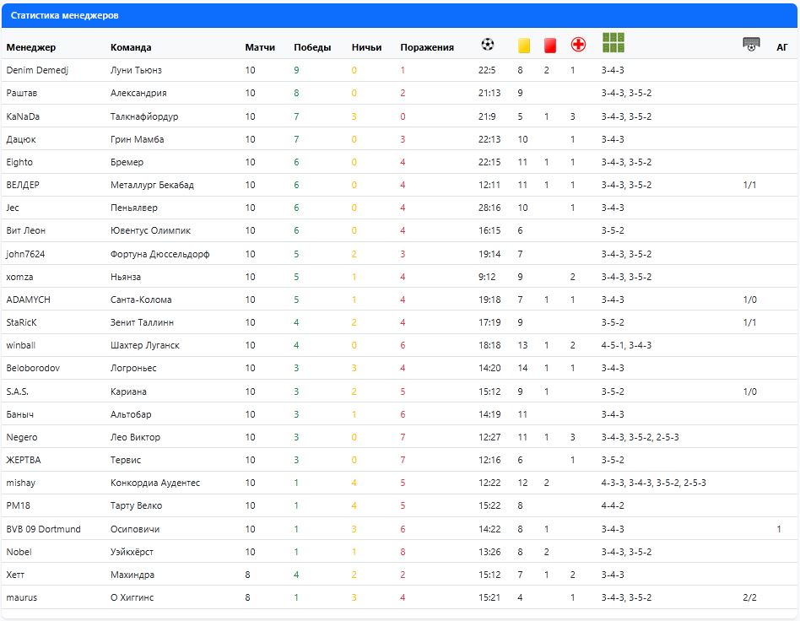Select manager maurus
Viewport: 800px width, 621px height.
click(21, 597)
